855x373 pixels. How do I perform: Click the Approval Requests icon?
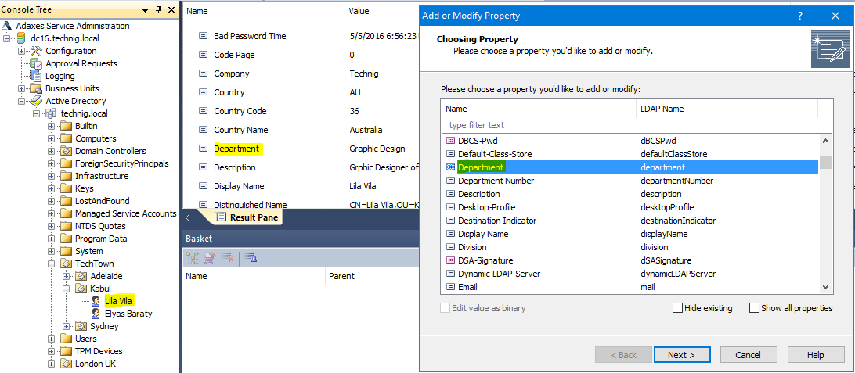tap(36, 63)
